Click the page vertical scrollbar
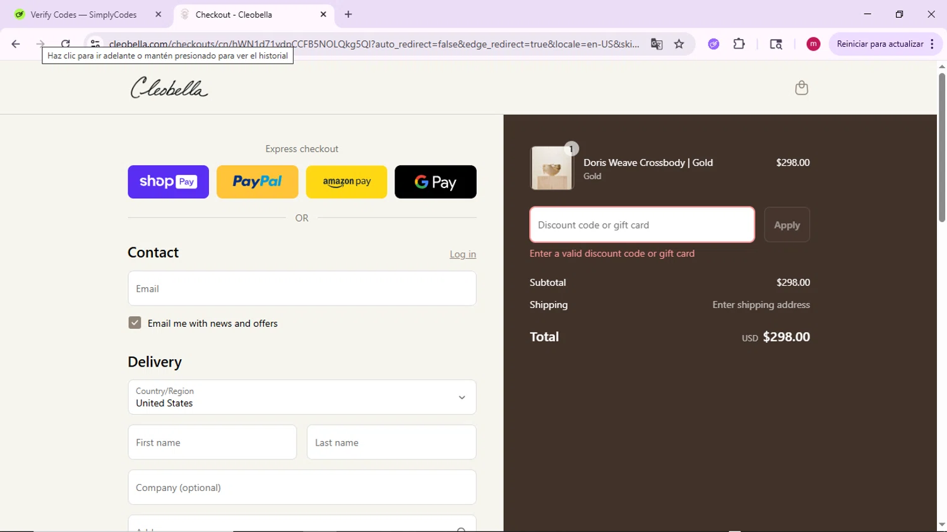Image resolution: width=947 pixels, height=532 pixels. [941, 147]
